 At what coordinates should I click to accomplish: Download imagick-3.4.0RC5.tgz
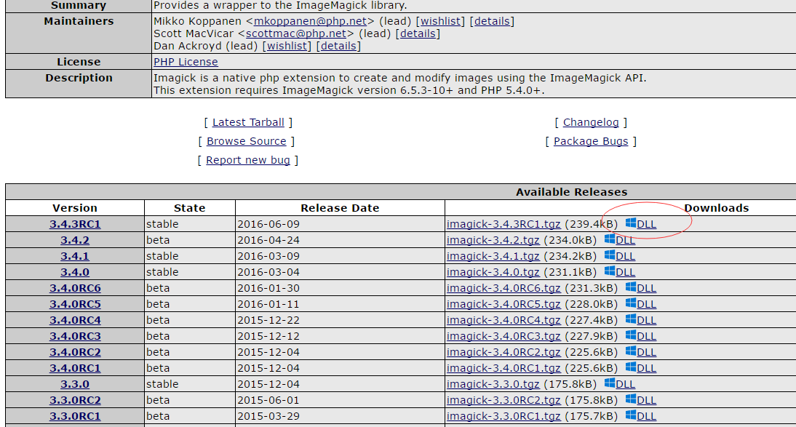[504, 304]
